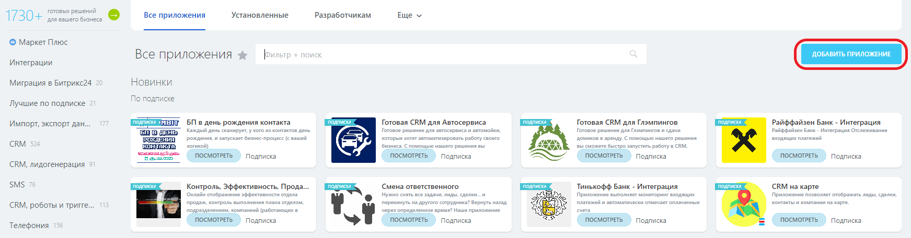The height and width of the screenshot is (238, 911).
Task: Click Посмотреть for Райффайзен Банк
Action: pos(799,156)
